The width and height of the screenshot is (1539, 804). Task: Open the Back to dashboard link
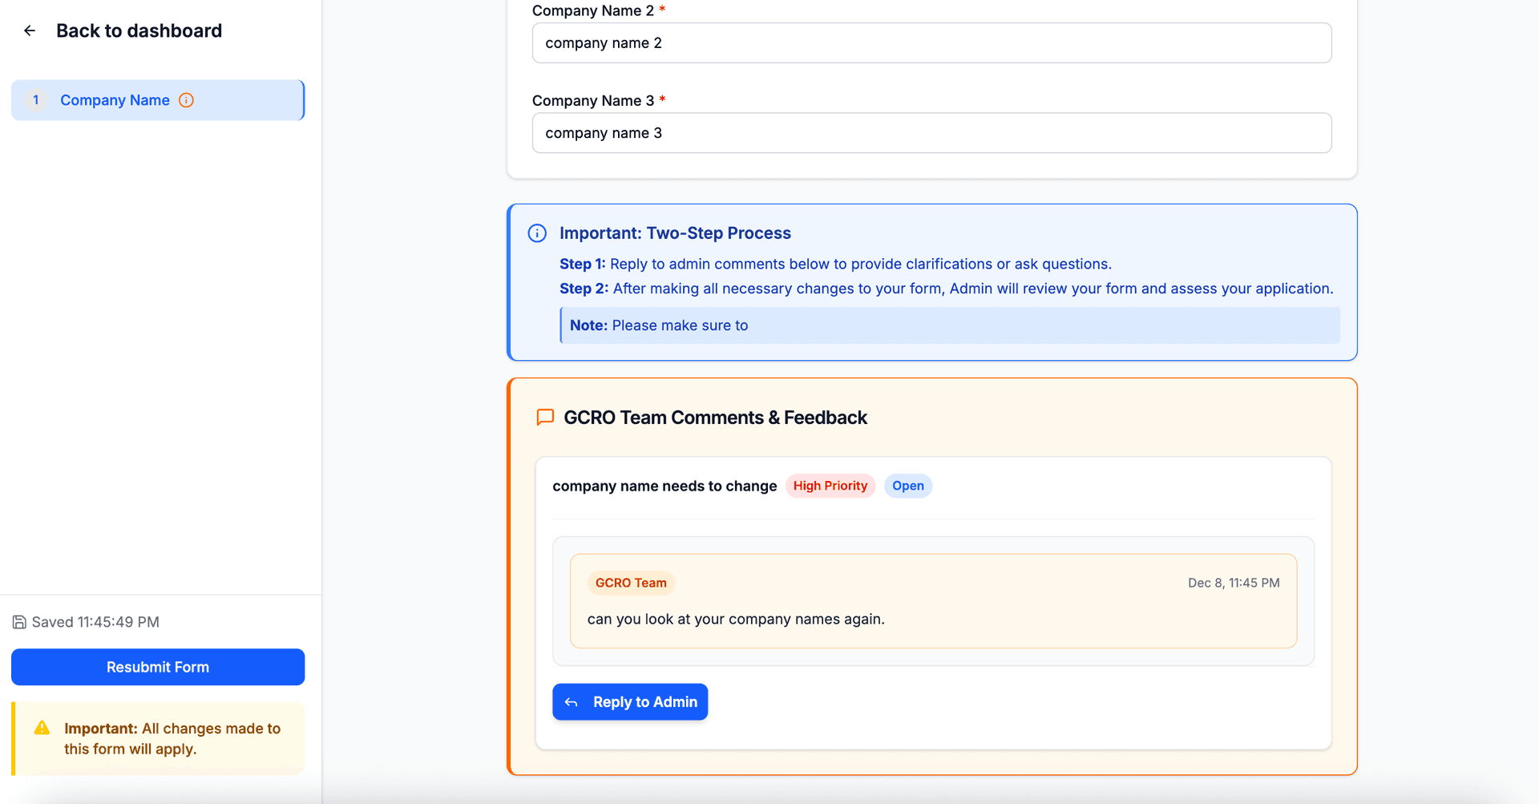[139, 30]
